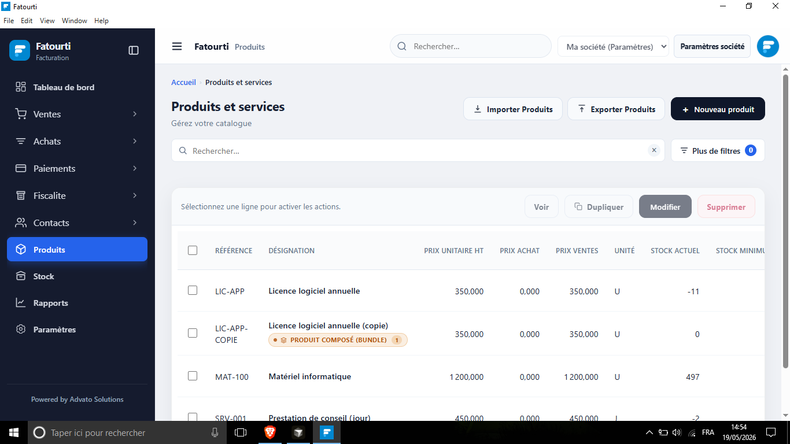
Task: Click the Fatourti logo in sidebar header
Action: (20, 50)
